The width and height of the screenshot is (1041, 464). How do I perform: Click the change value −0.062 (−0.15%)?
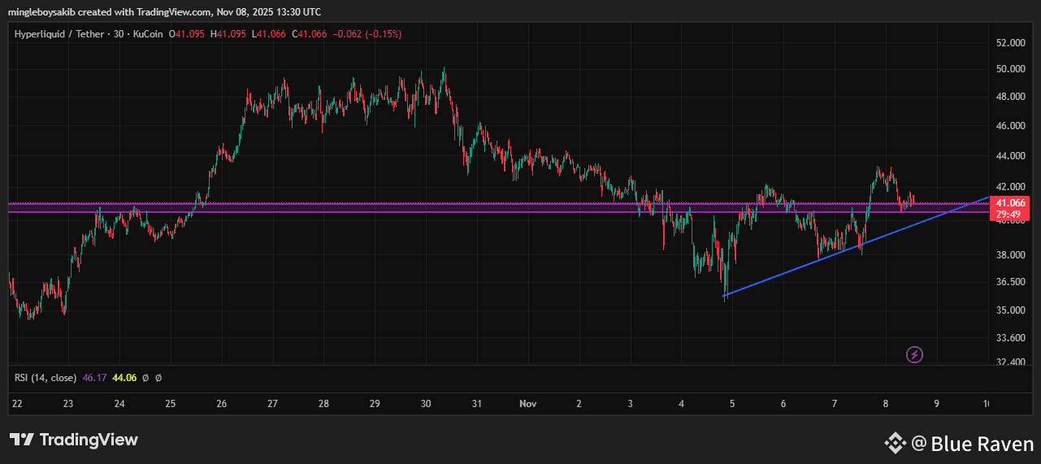coord(366,34)
